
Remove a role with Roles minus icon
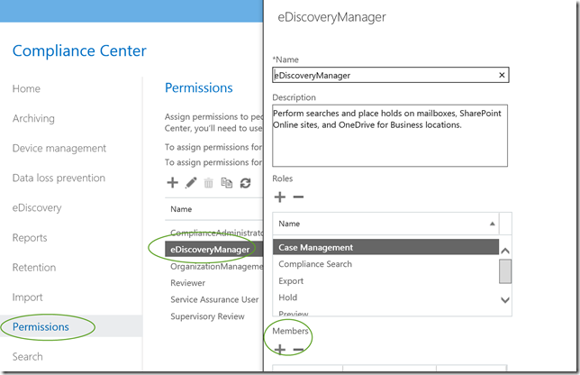298,197
